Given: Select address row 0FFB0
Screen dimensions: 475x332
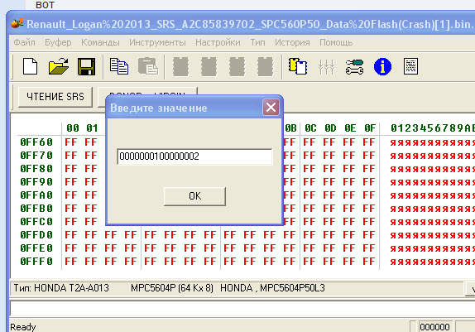Looking at the screenshot, I should (x=36, y=209).
